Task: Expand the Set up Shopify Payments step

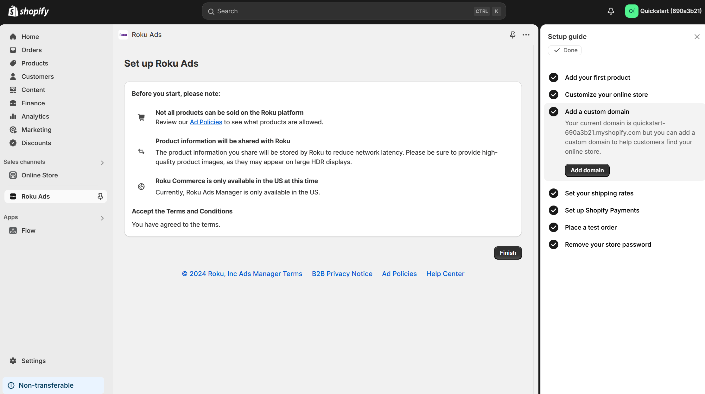Action: [x=602, y=210]
